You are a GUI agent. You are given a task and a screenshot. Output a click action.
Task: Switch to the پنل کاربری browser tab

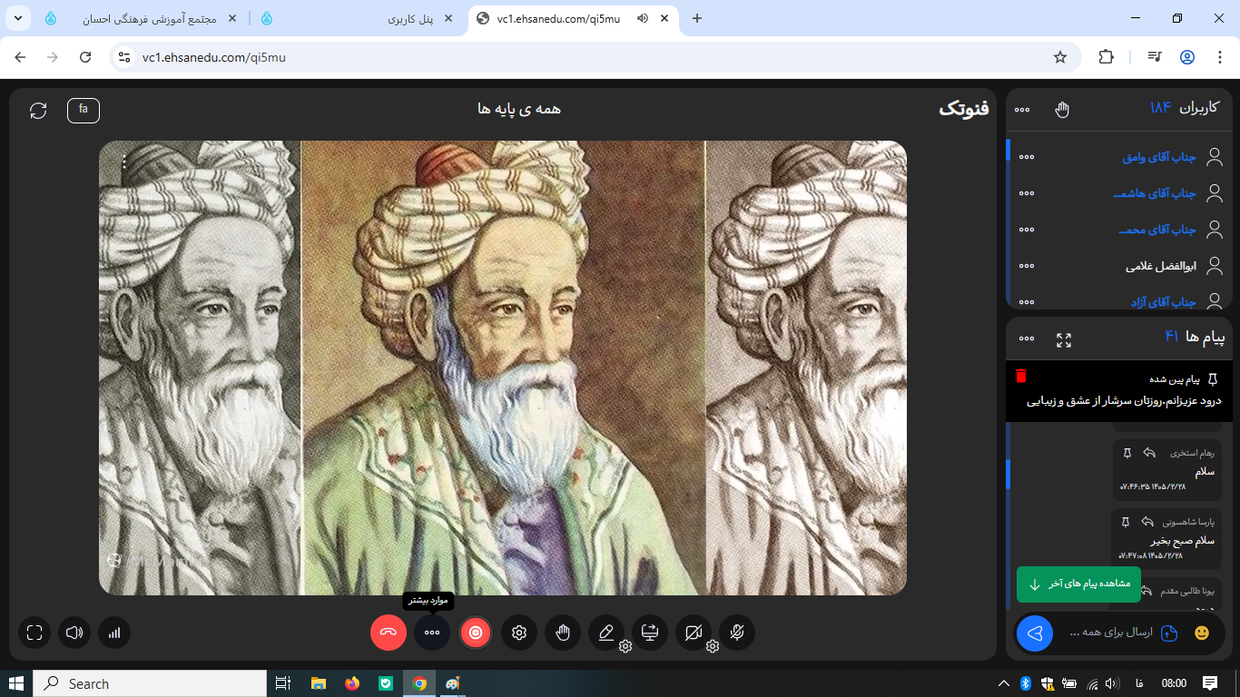358,18
